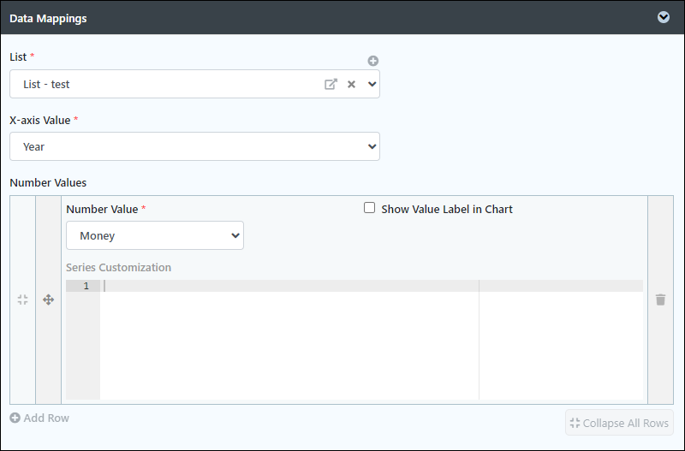
Task: Click the Add Row plus icon
Action: (15, 418)
